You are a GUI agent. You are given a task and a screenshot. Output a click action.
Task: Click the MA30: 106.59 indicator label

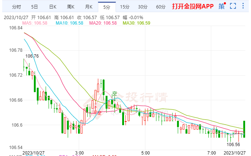coord(137,23)
